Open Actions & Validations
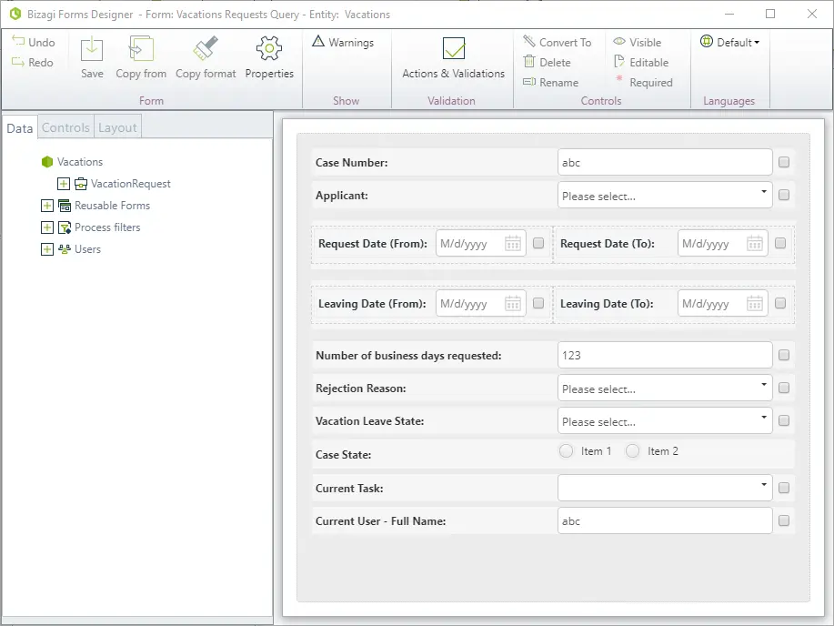 453,58
